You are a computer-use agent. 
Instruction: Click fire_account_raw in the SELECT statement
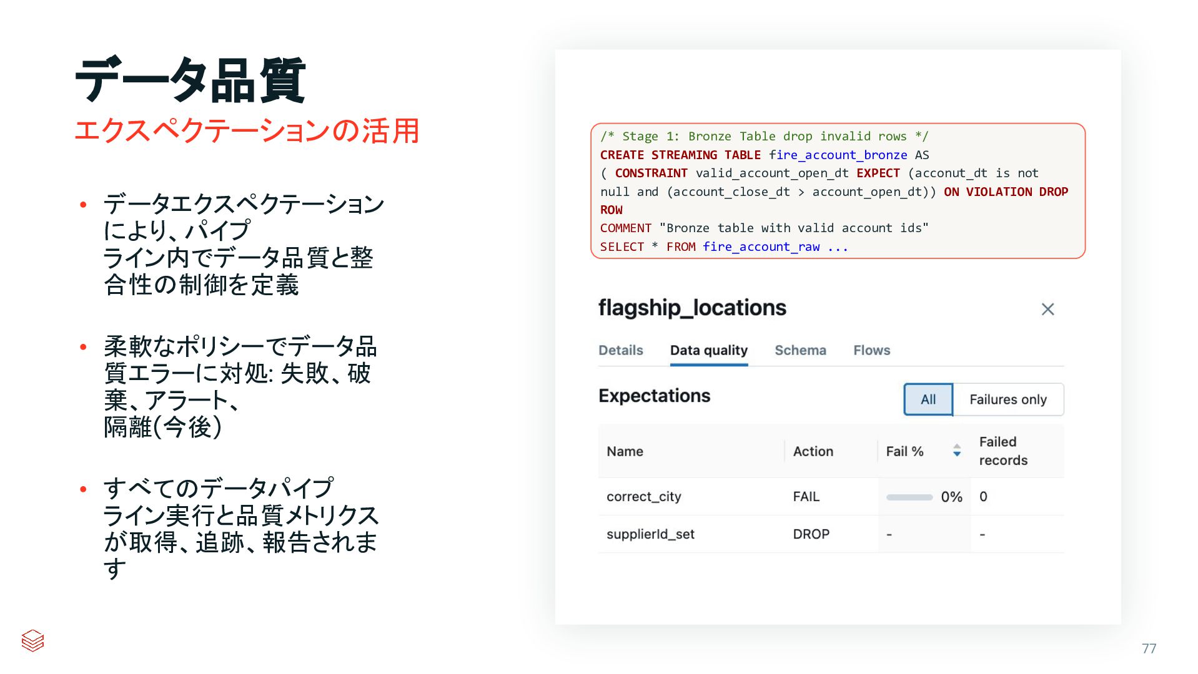[761, 247]
